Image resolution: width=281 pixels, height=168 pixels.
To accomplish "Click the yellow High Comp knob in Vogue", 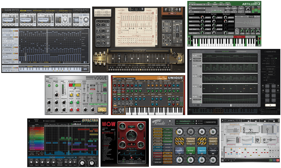I will (x=71, y=95).
